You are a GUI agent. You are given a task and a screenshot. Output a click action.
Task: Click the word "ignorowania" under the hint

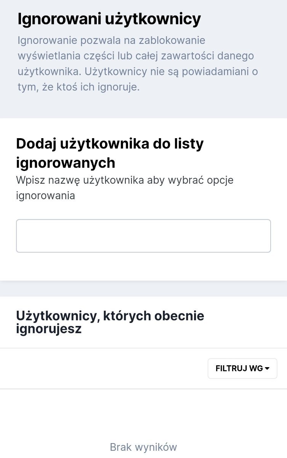pos(45,196)
